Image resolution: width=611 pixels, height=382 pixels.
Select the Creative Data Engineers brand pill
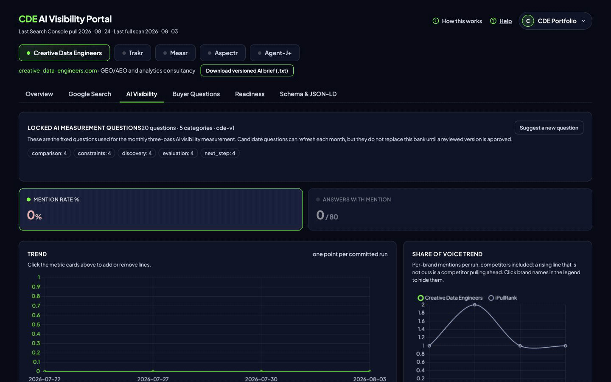point(64,53)
